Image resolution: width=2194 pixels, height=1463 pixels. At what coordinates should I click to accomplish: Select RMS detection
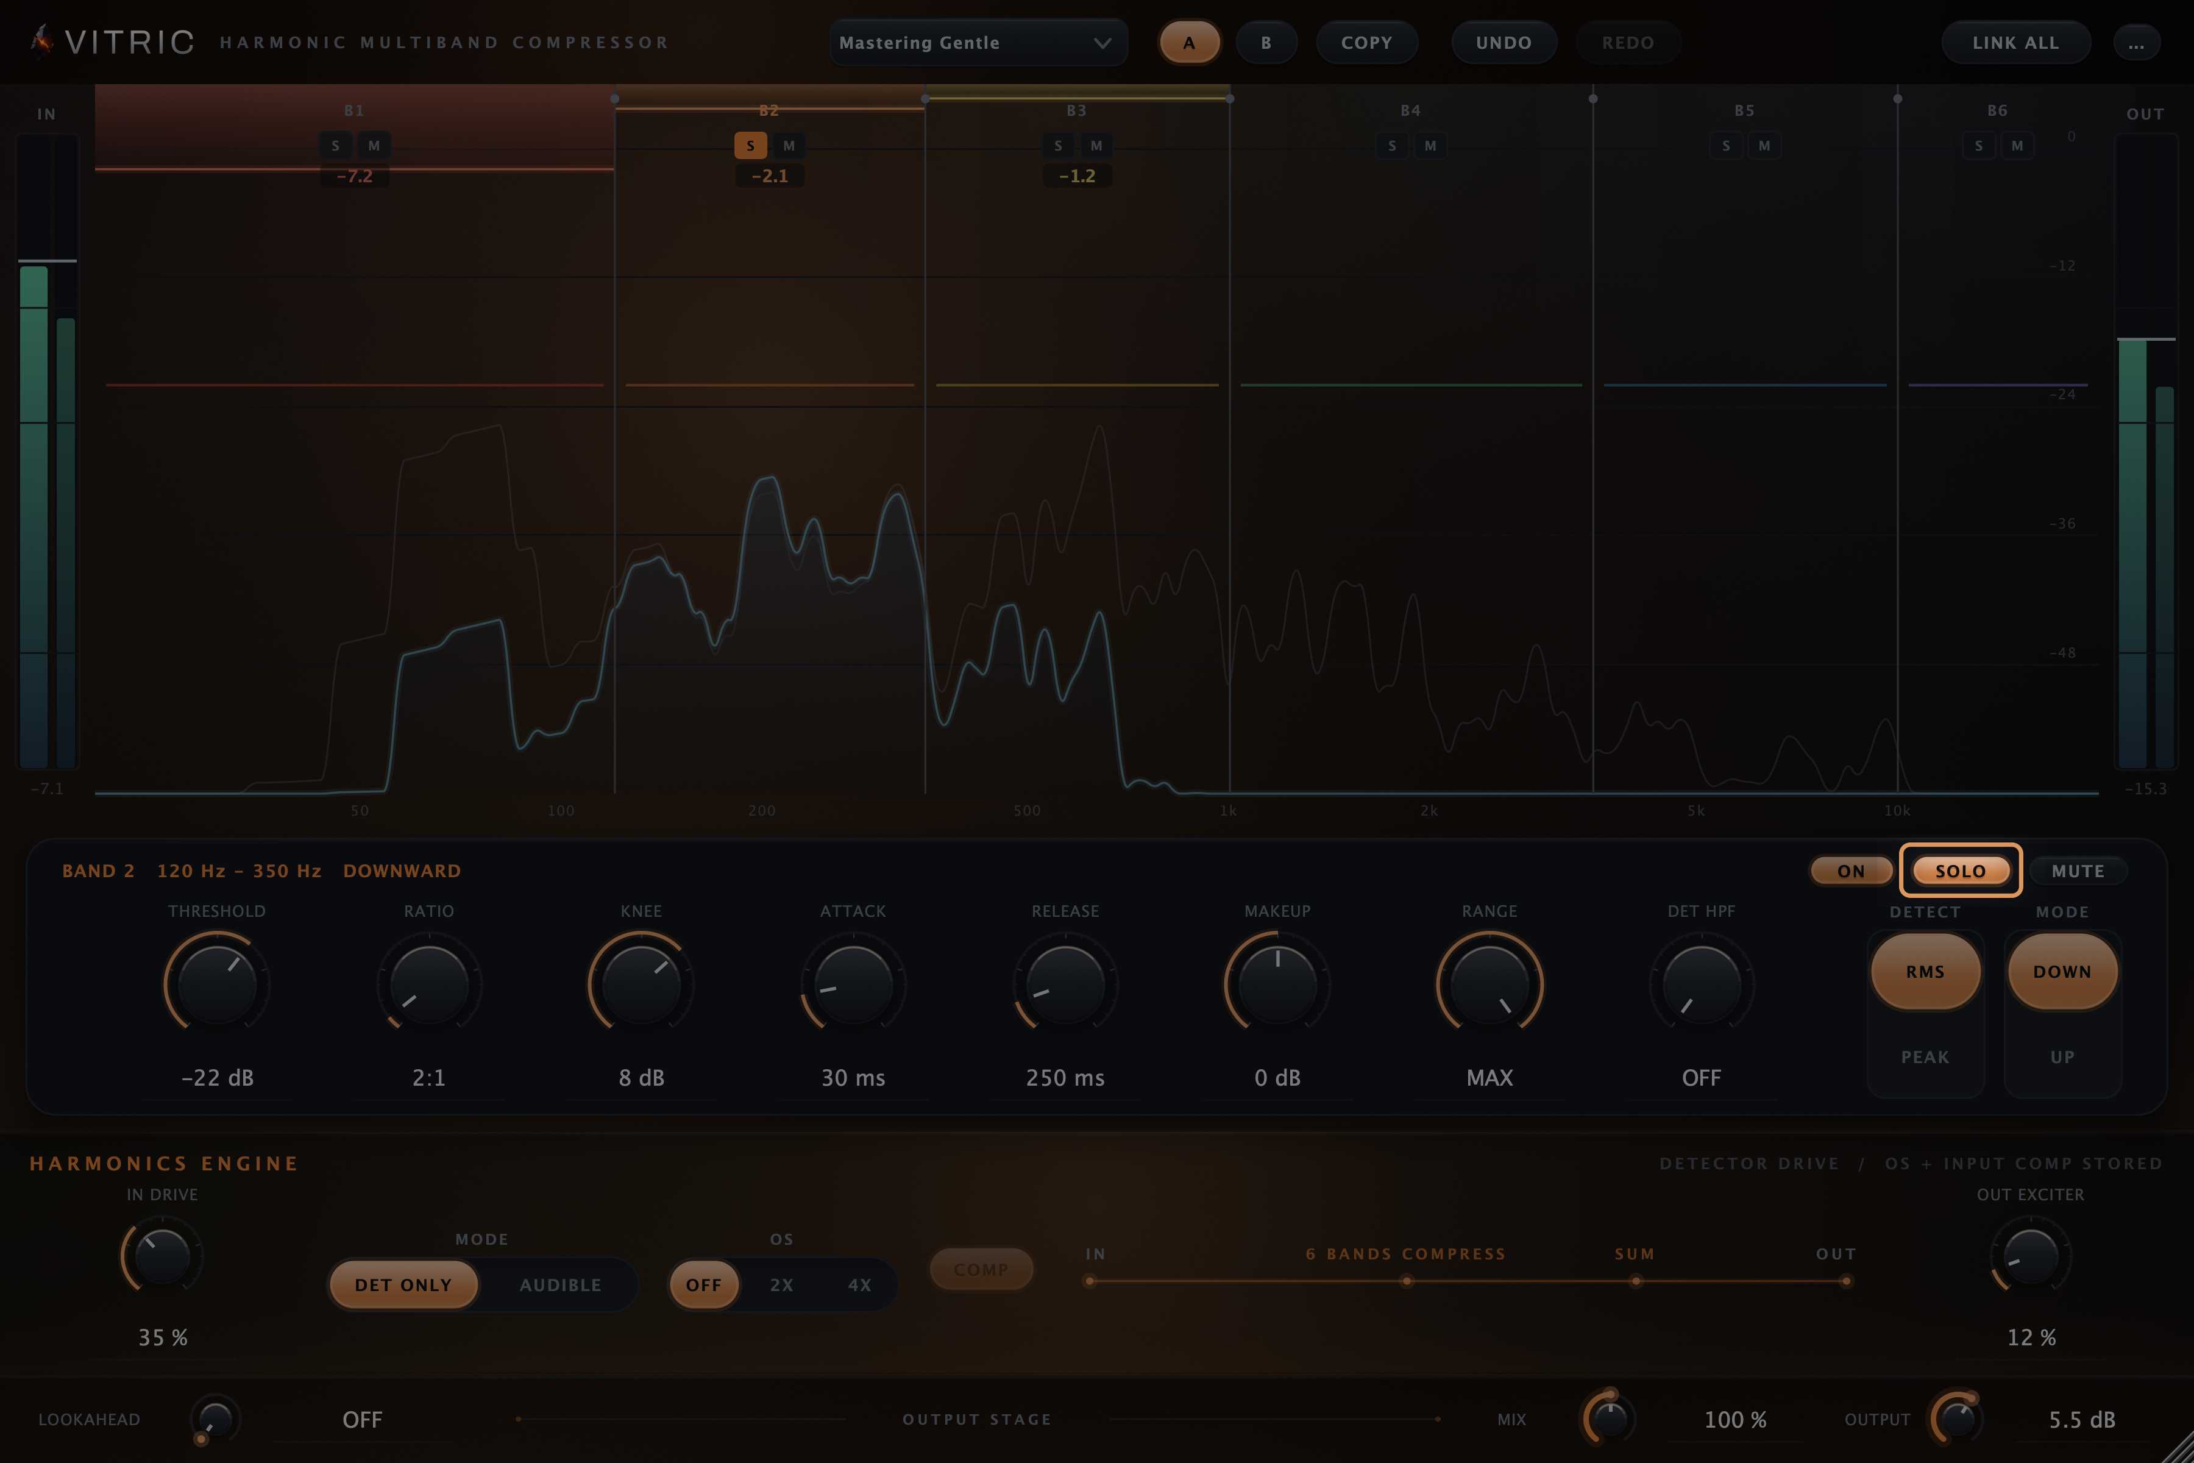[x=1925, y=971]
